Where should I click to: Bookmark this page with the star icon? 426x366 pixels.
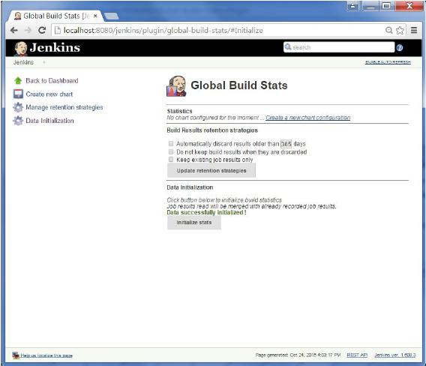pyautogui.click(x=400, y=30)
